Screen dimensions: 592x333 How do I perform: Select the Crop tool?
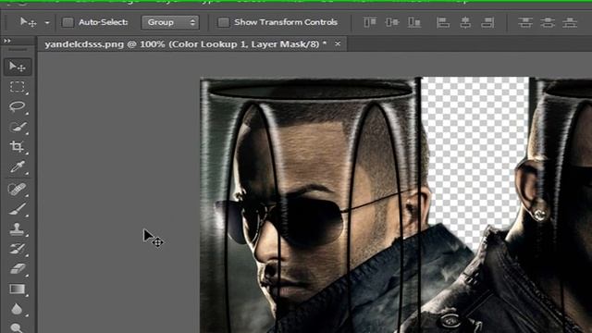(x=18, y=147)
